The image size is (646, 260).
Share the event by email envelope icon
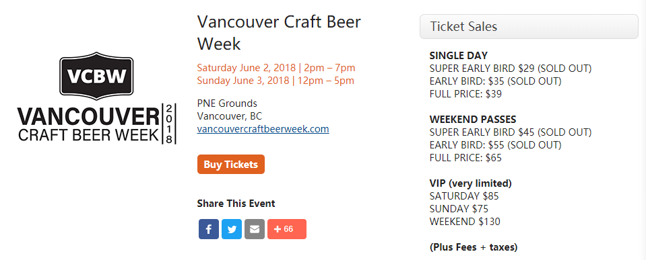[255, 229]
